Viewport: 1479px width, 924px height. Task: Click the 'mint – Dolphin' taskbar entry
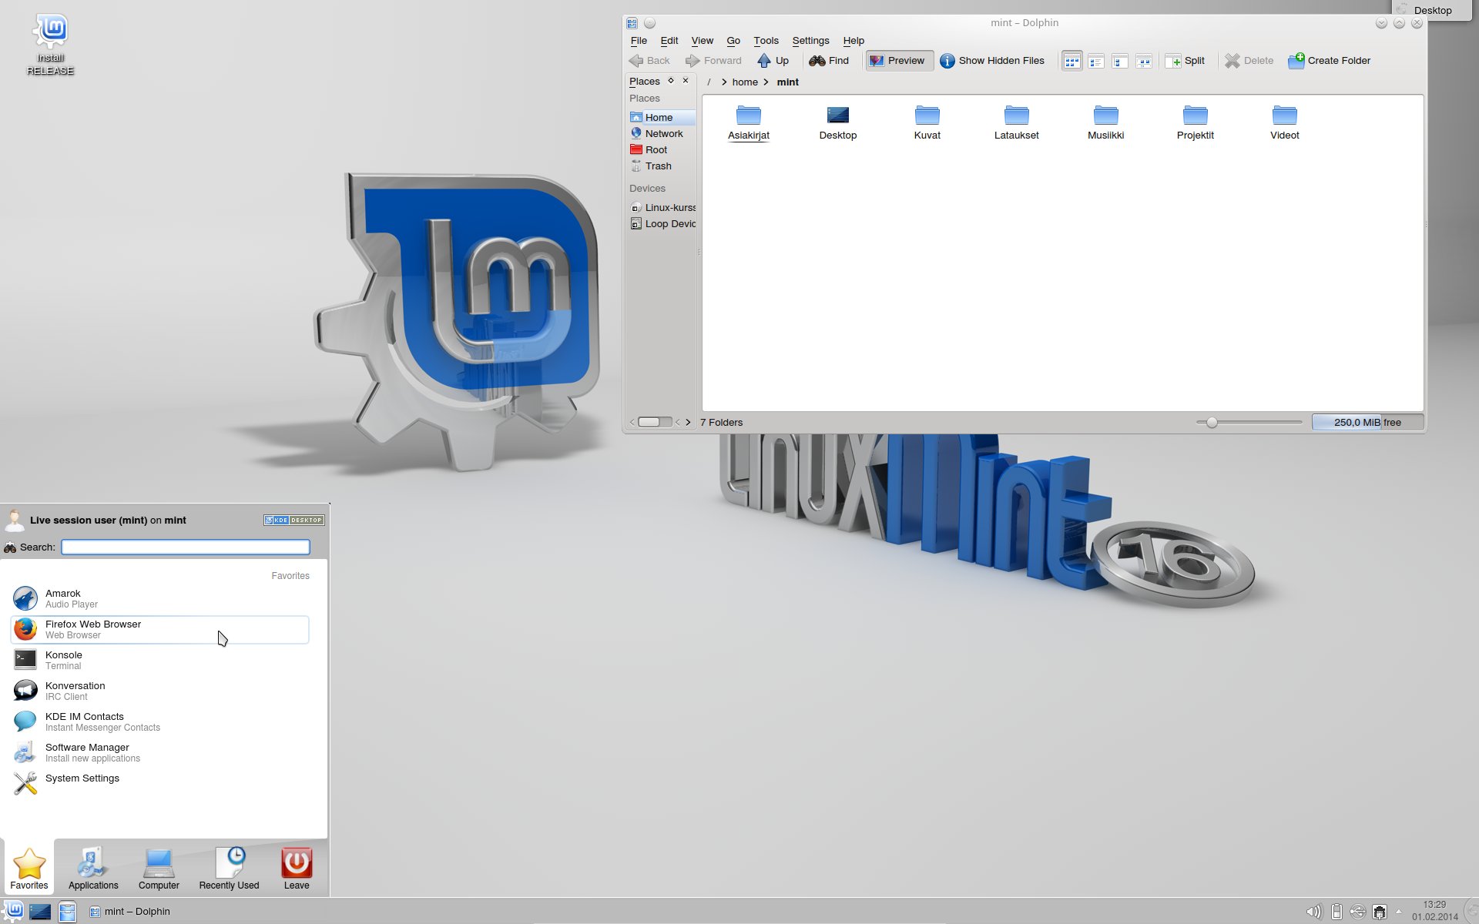[x=129, y=912]
